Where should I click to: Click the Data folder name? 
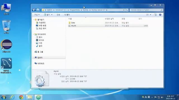73,23
